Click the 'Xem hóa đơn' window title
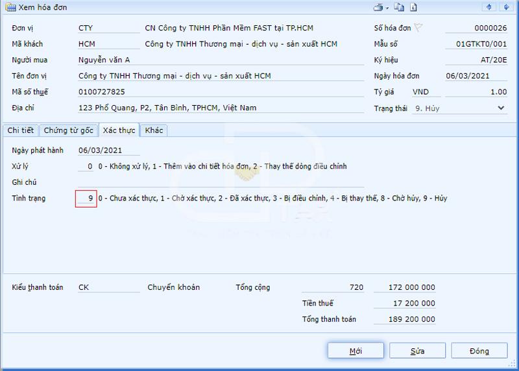 [43, 7]
